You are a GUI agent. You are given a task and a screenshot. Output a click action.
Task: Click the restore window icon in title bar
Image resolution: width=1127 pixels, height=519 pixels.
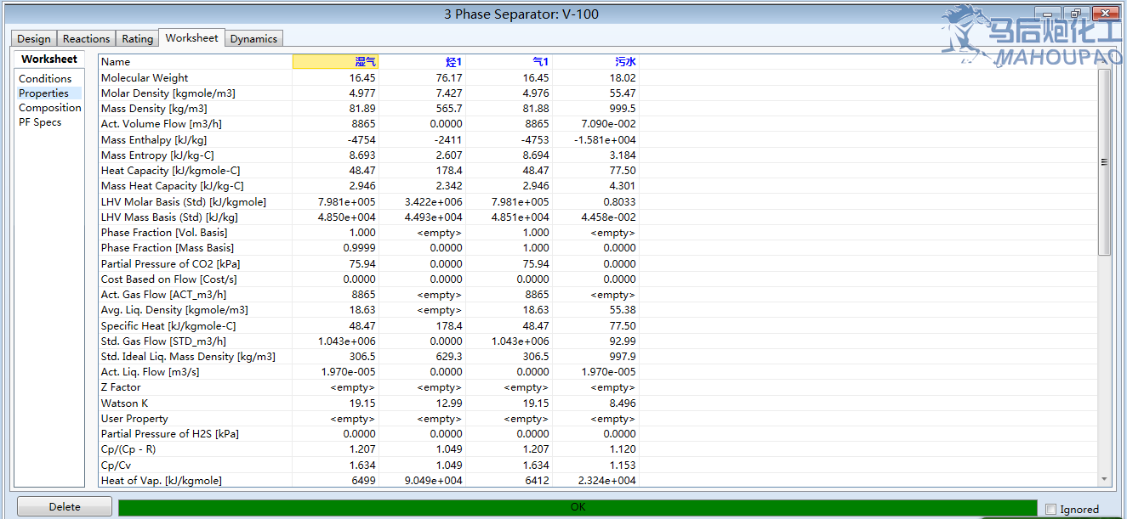tap(1076, 14)
